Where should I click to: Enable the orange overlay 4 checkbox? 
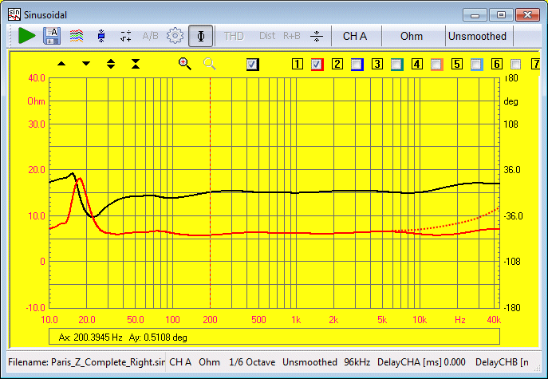436,65
